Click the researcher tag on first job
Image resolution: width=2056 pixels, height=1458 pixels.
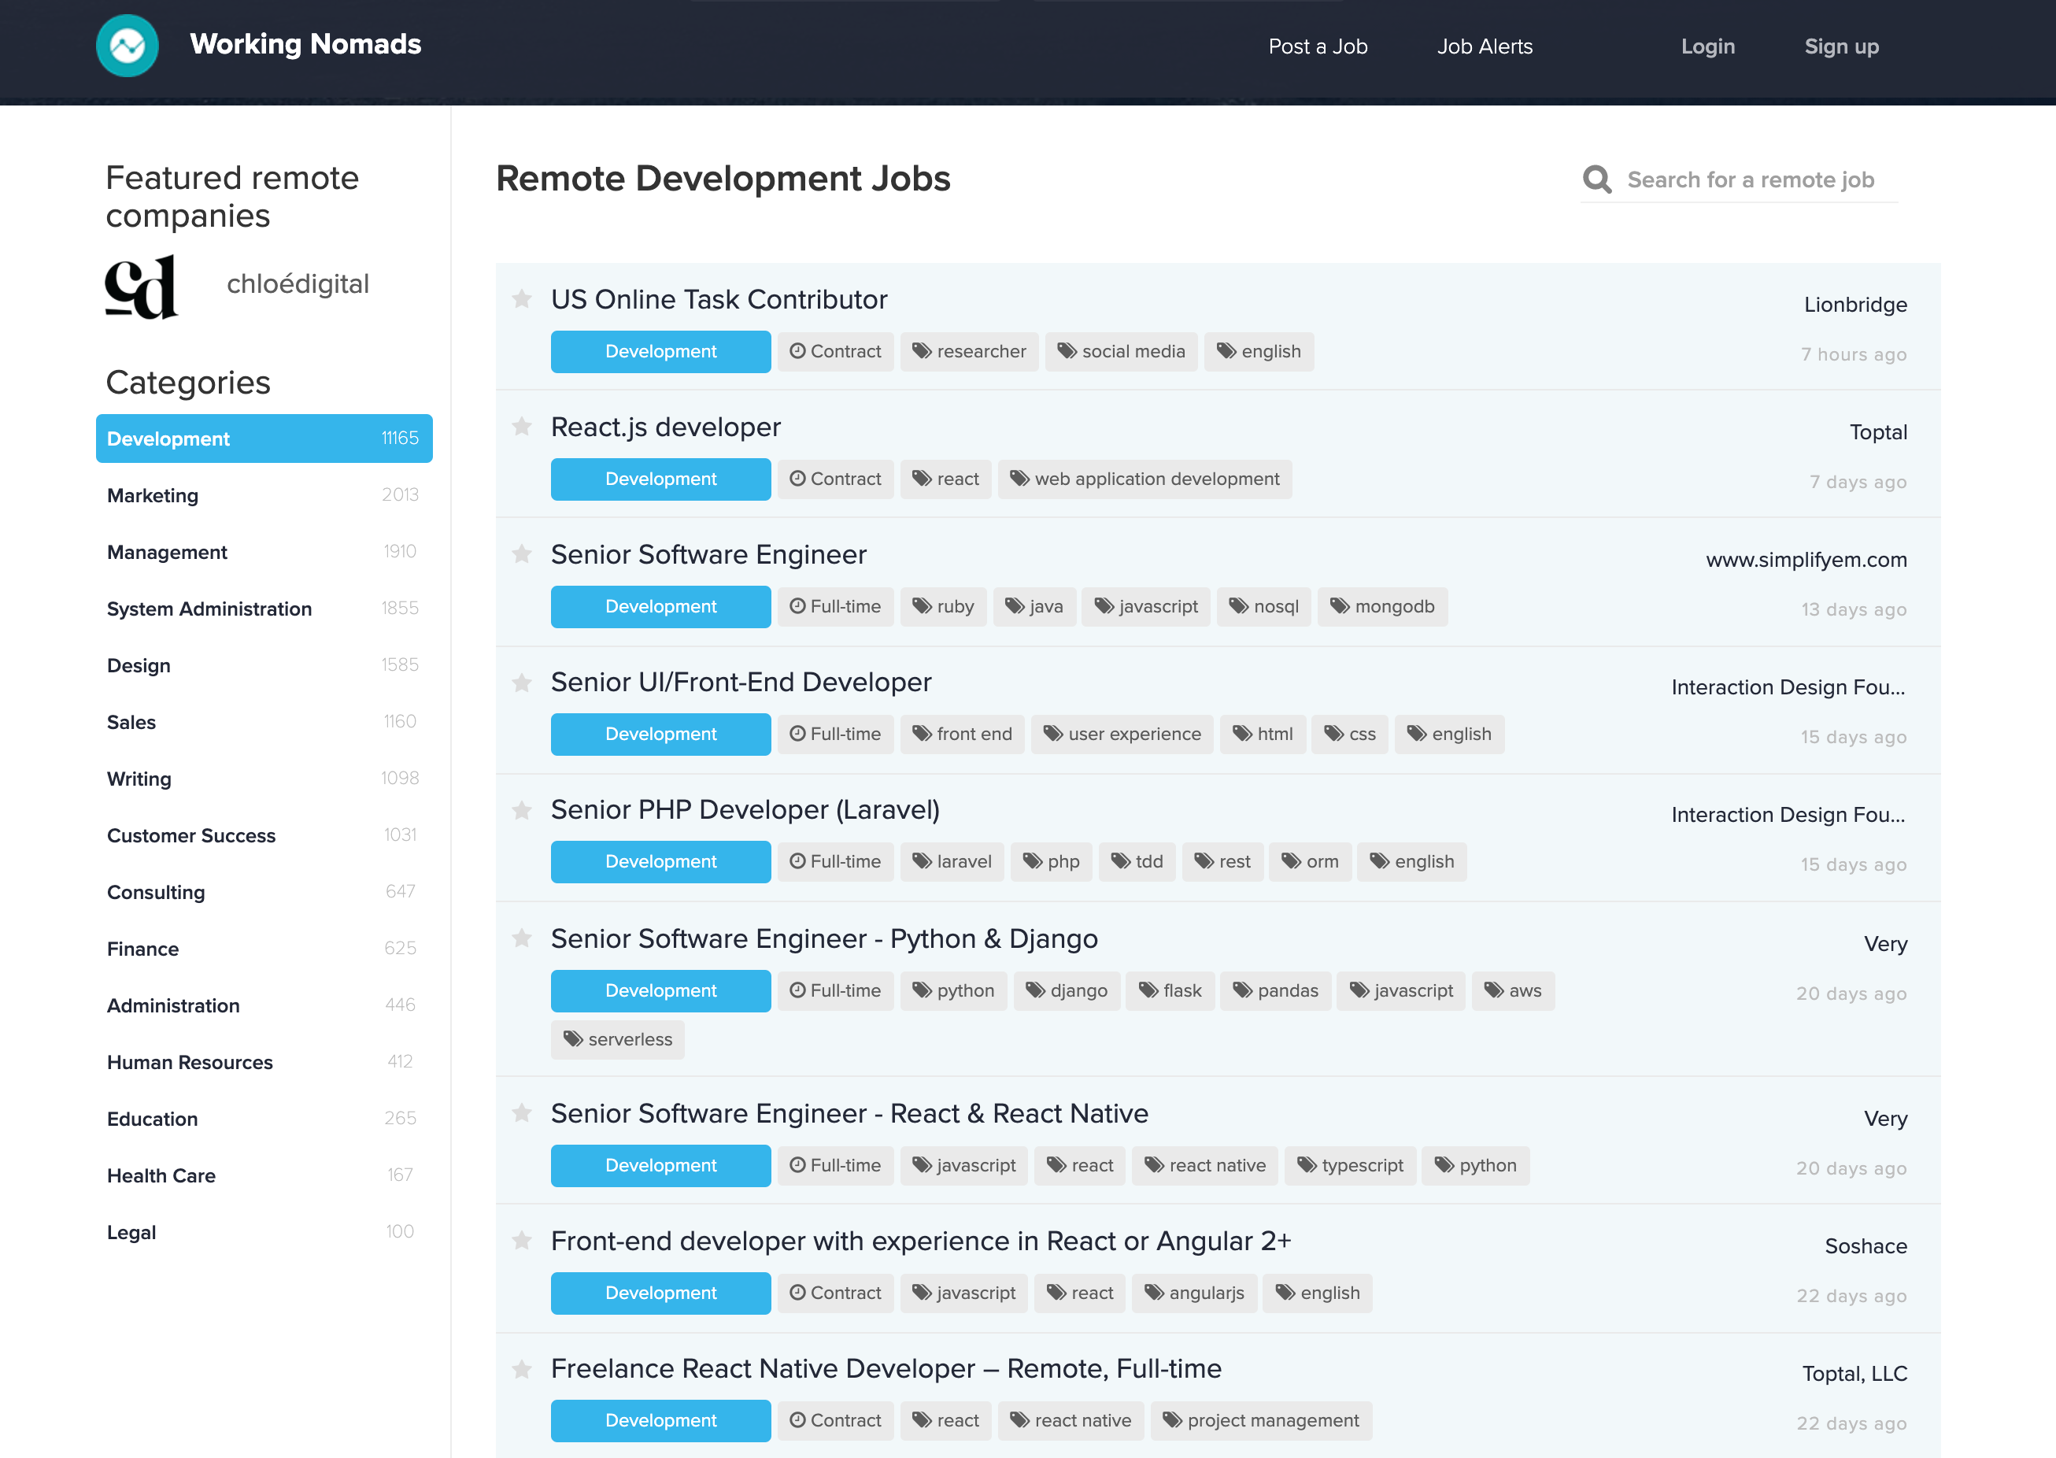[x=969, y=351]
